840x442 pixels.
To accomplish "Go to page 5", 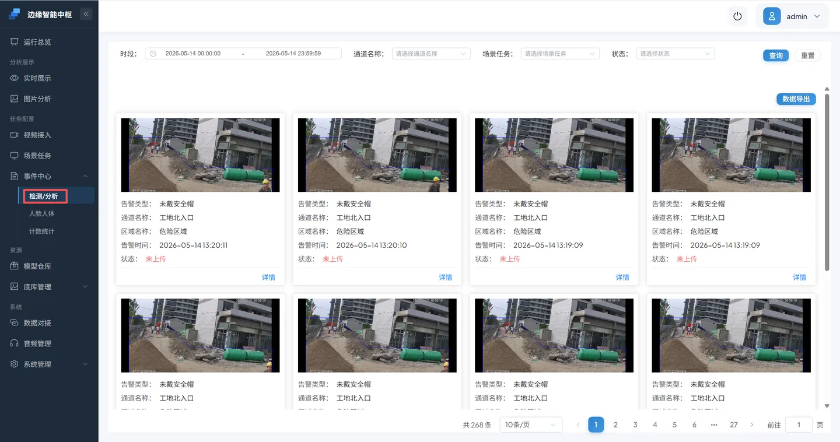I will point(675,425).
